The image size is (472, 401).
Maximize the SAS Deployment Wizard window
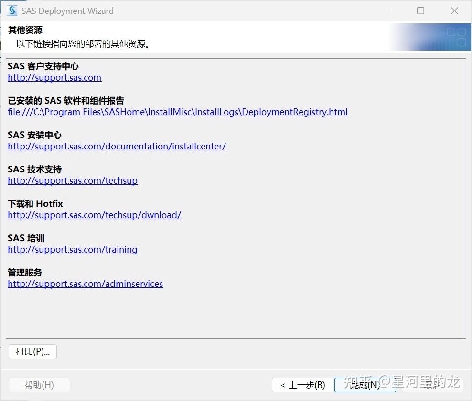point(420,11)
